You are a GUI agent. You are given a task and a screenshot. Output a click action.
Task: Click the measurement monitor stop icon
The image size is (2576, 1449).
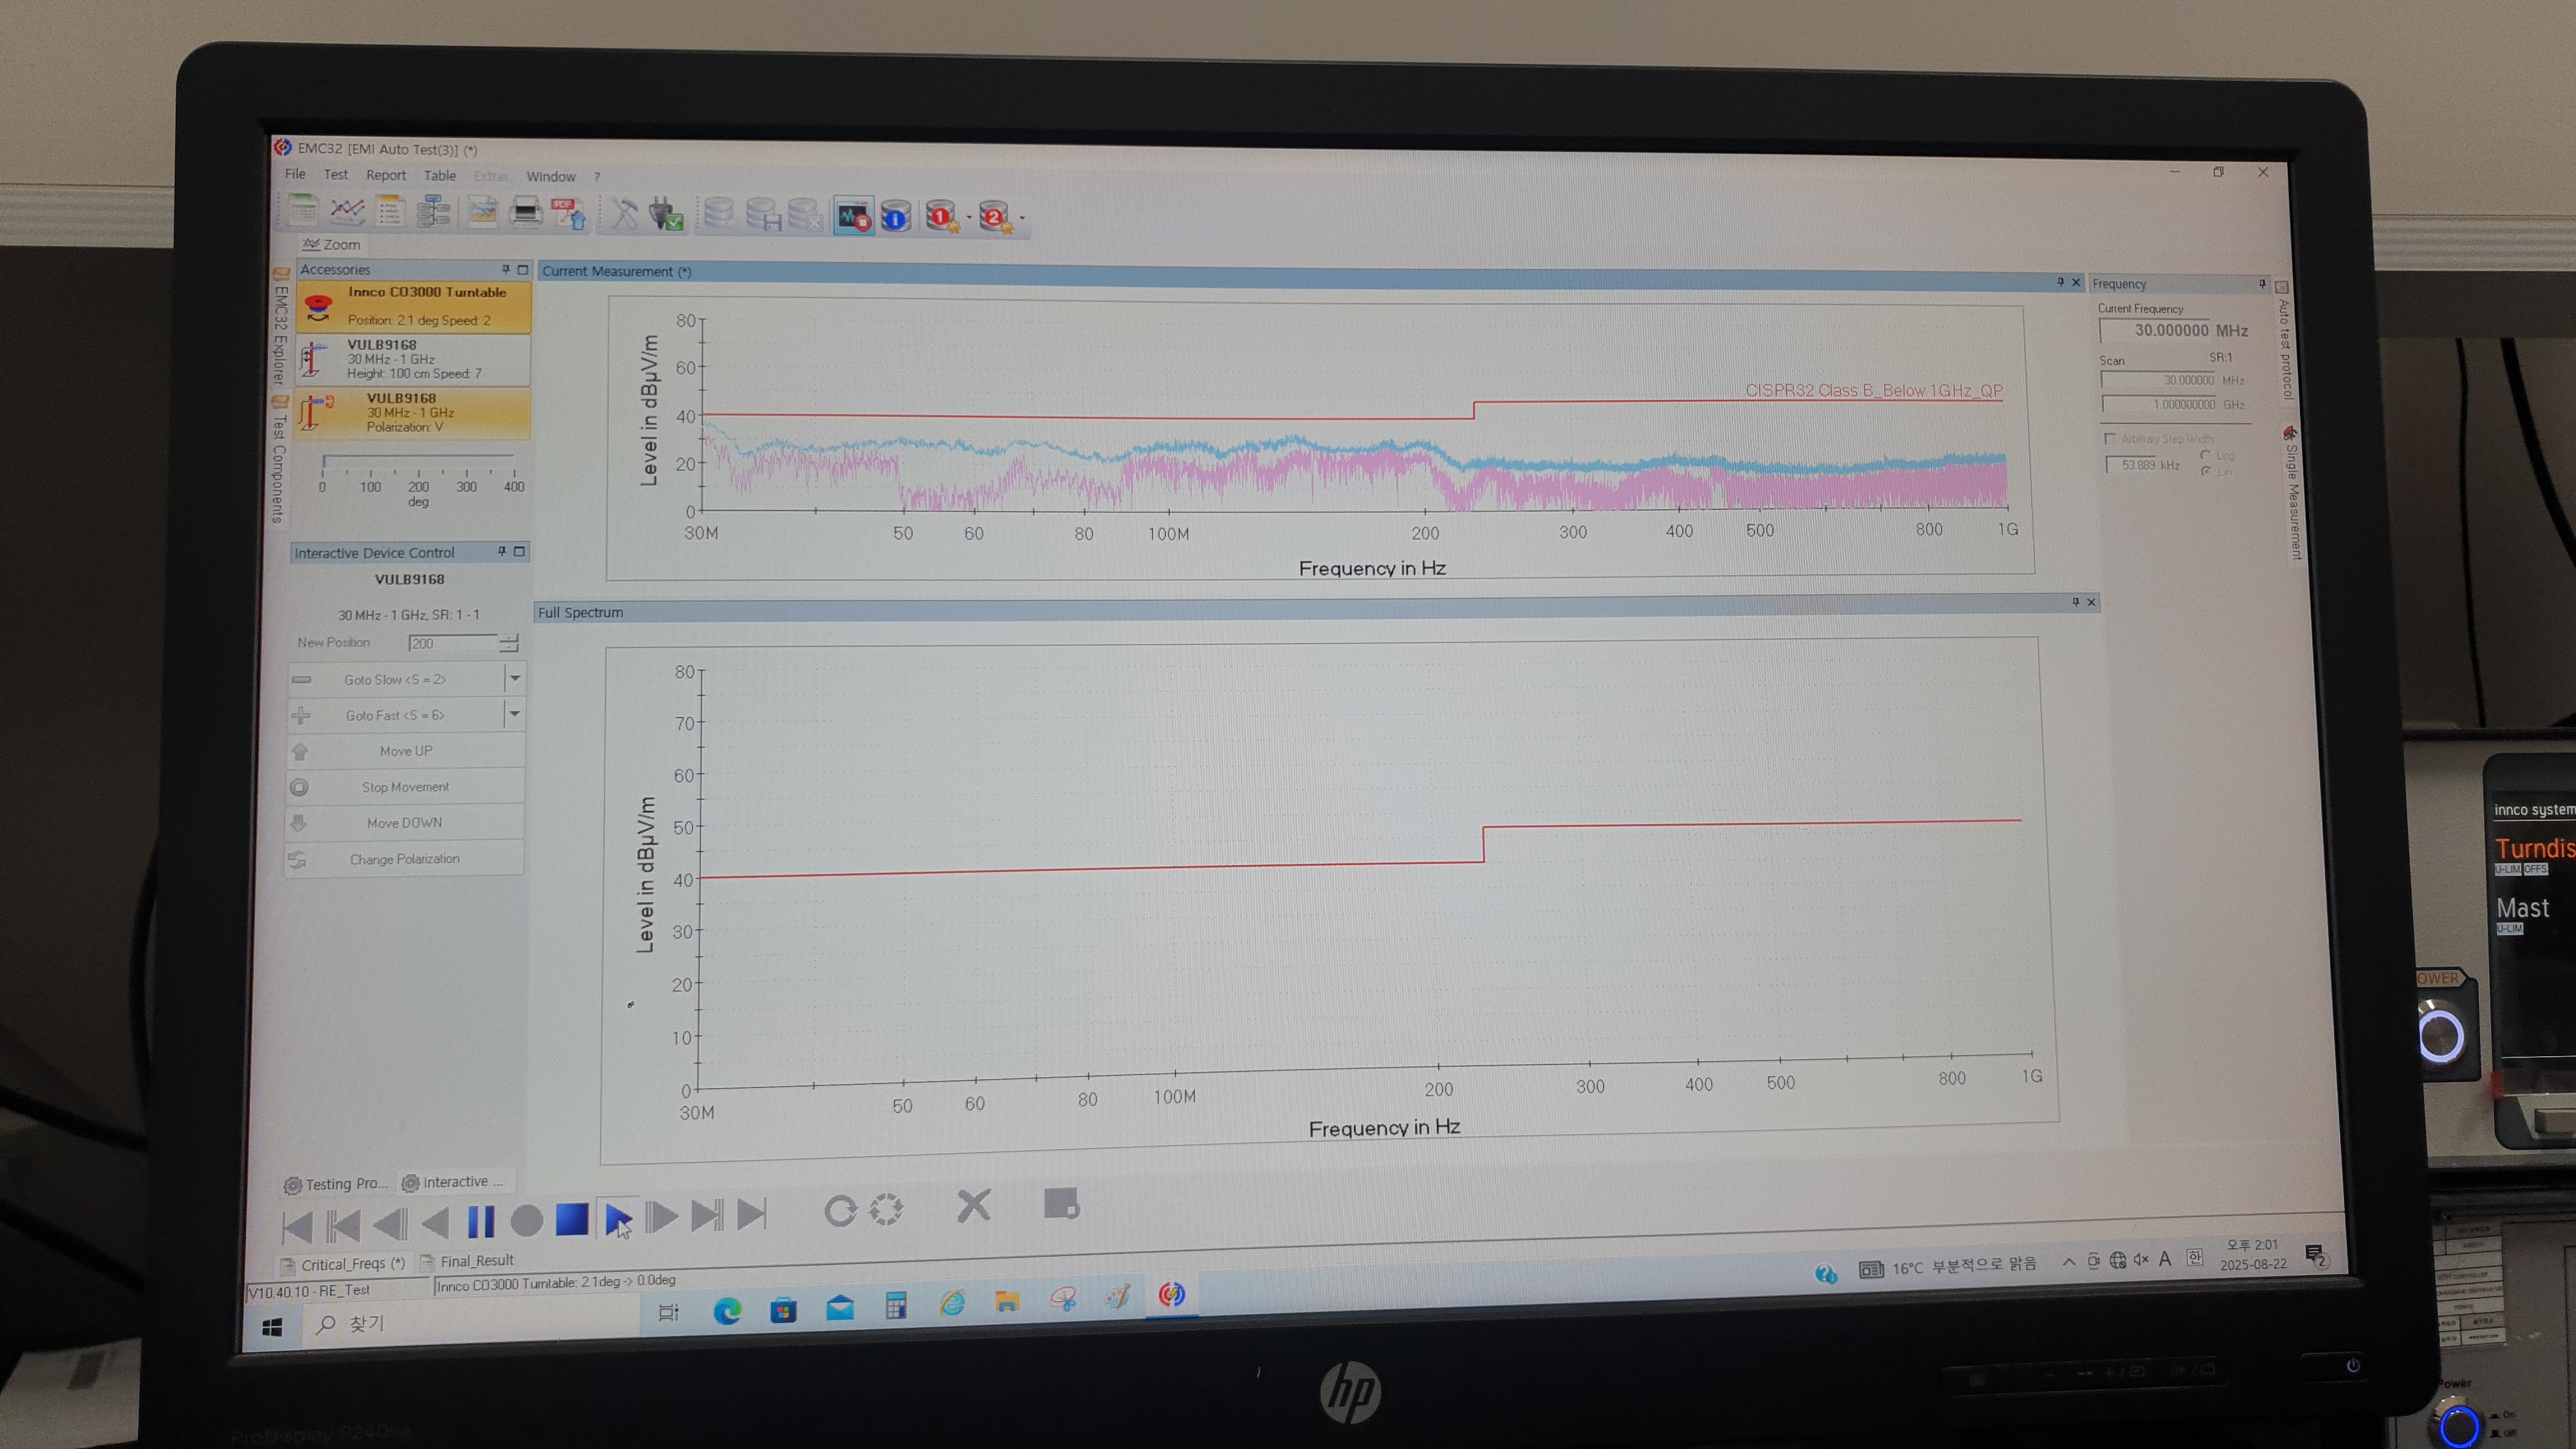[854, 216]
